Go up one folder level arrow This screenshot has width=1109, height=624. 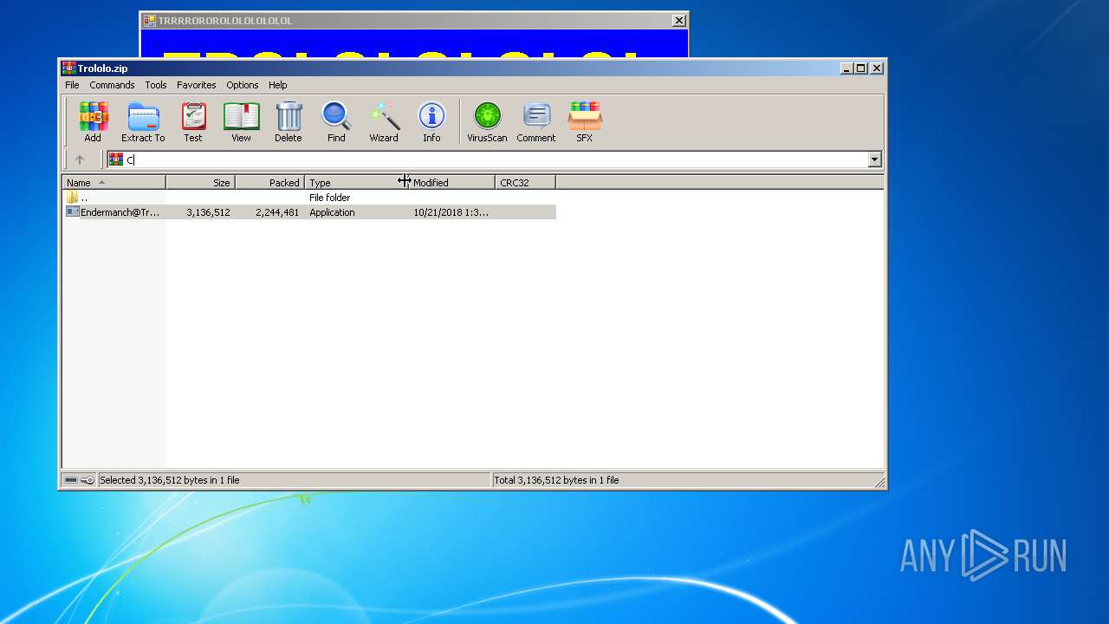pos(80,159)
